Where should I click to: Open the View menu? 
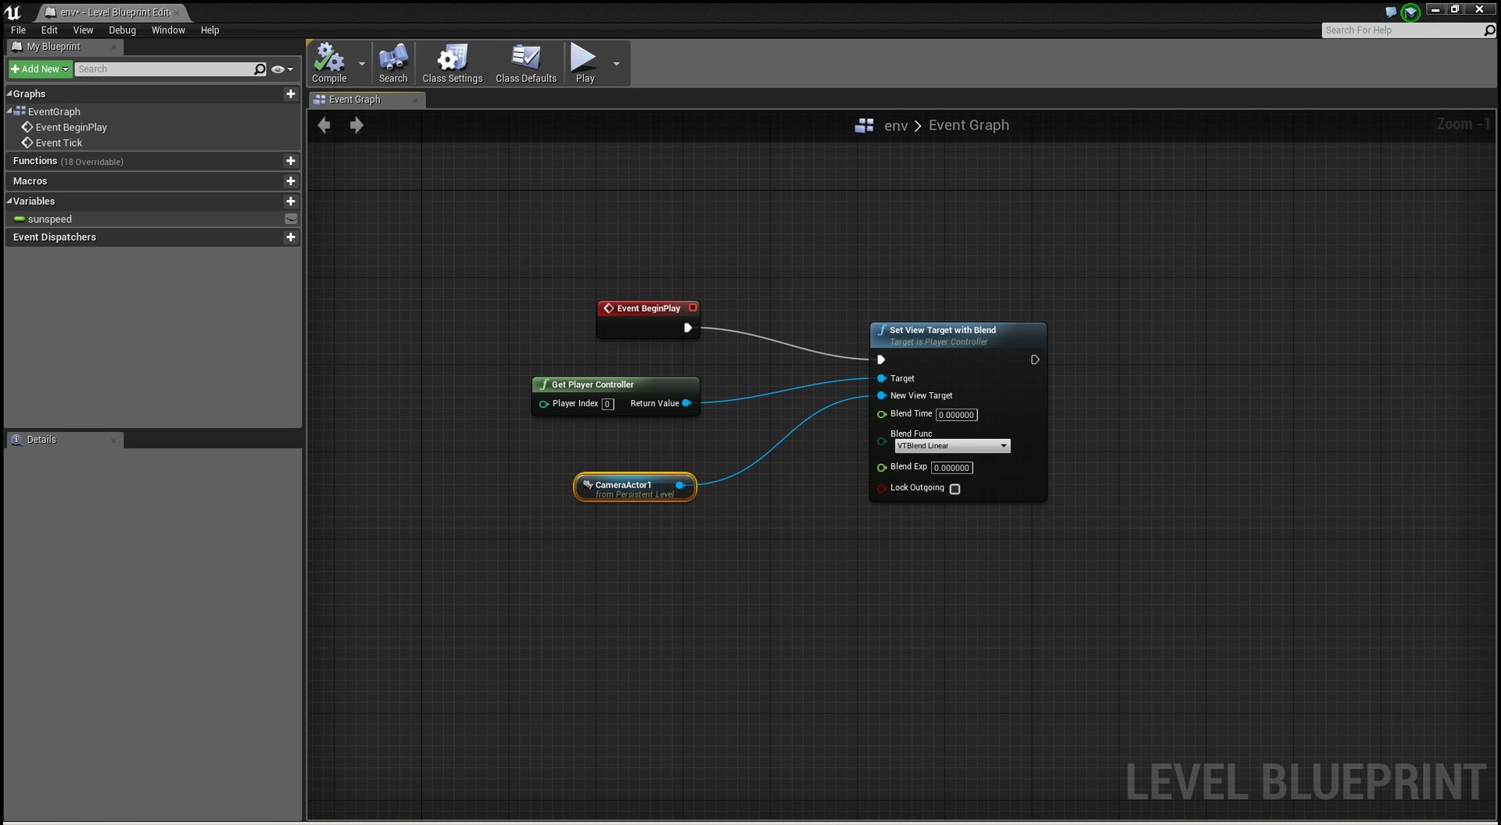[x=83, y=30]
